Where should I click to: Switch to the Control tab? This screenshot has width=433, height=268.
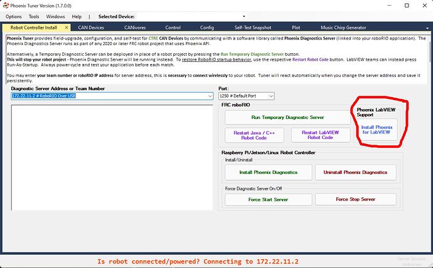pos(173,28)
